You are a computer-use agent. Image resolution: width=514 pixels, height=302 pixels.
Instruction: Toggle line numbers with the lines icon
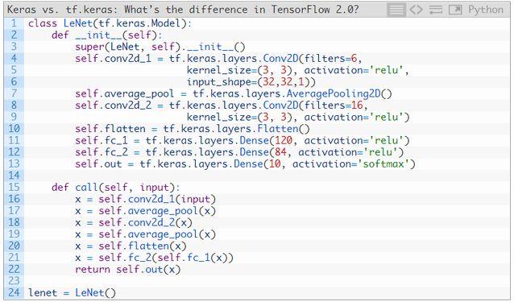(396, 10)
